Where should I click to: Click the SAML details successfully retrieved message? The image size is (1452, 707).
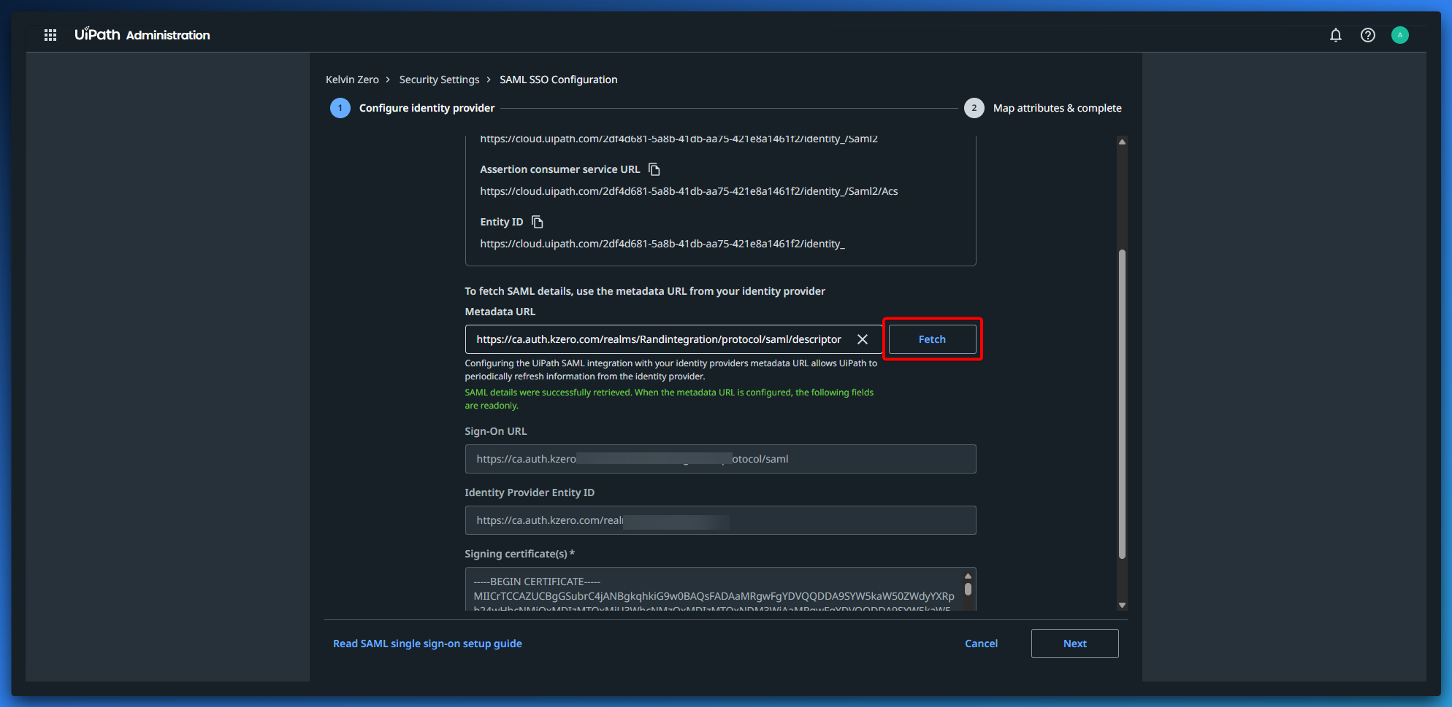(x=669, y=399)
